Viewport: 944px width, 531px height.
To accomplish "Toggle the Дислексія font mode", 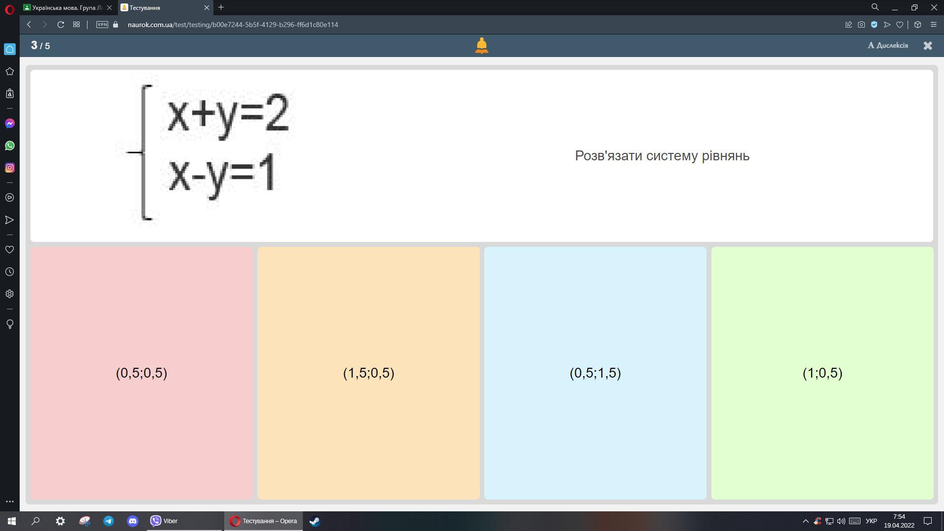I will coord(887,45).
